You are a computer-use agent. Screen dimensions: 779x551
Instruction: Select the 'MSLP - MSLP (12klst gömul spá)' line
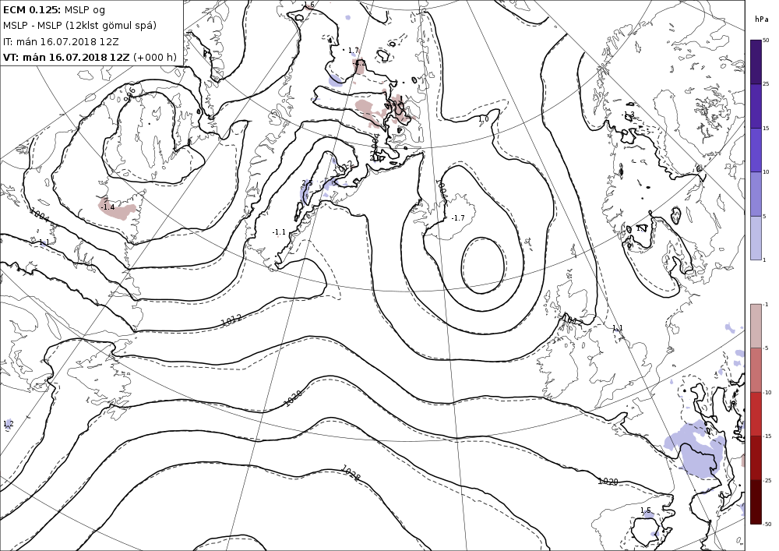pyautogui.click(x=79, y=26)
